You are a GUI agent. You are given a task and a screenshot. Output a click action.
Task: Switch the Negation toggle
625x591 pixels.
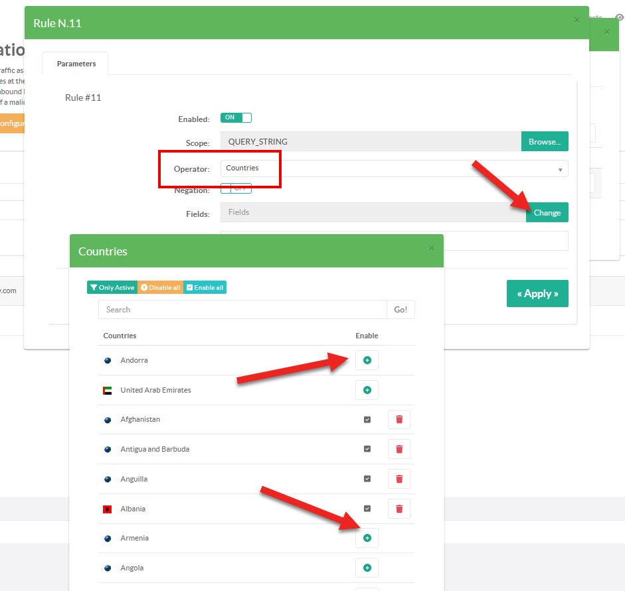tap(236, 188)
